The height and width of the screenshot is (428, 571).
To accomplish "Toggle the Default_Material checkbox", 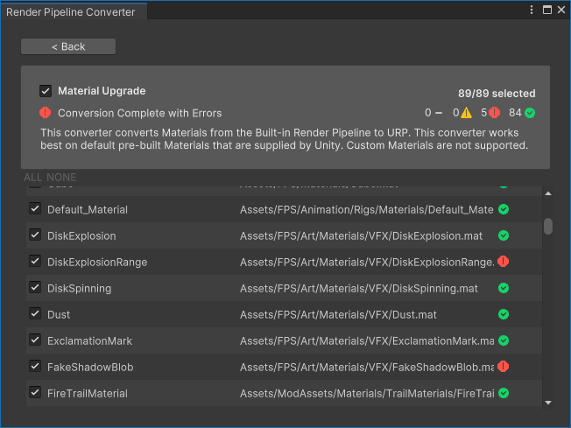I will click(35, 209).
